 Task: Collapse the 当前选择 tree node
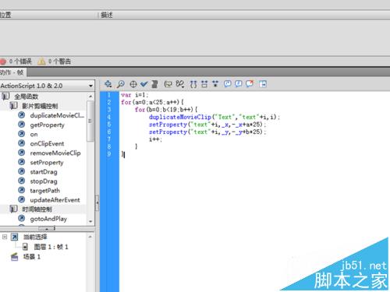(x=5, y=237)
